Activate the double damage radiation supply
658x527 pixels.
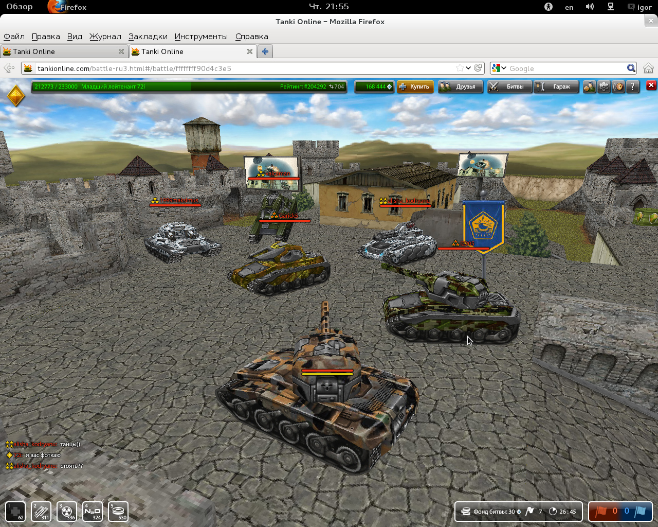[x=67, y=511]
